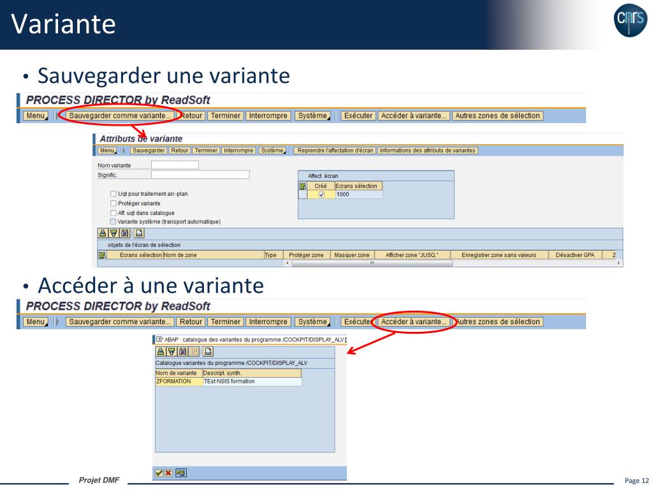Click the print icon in Attributs de variante
The height and width of the screenshot is (490, 653).
[x=139, y=234]
